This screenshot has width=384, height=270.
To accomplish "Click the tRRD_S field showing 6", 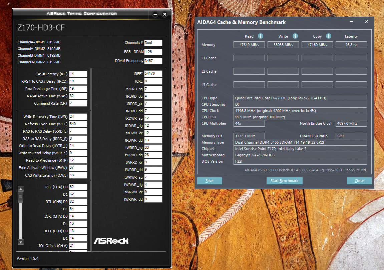I will click(x=78, y=139).
